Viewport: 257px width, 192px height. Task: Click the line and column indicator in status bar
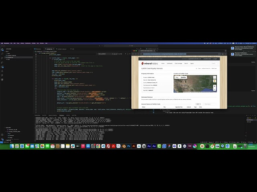click(204, 142)
